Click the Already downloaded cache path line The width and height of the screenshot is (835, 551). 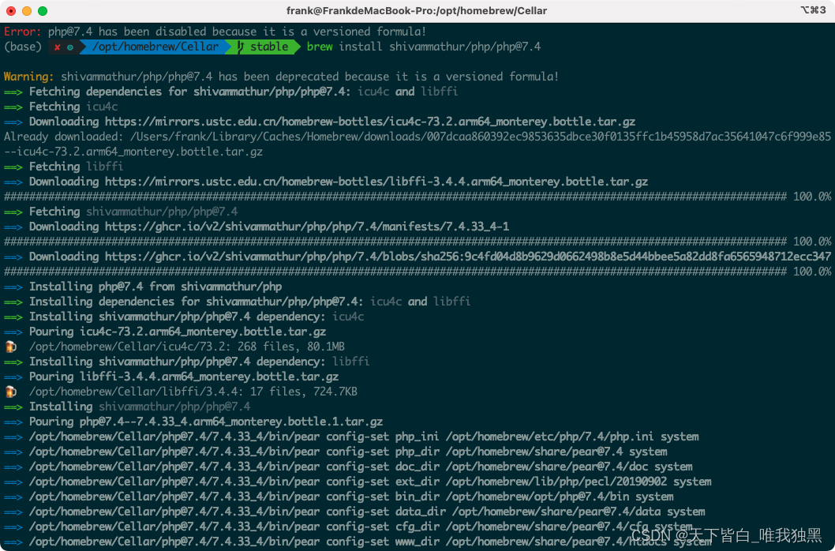(x=417, y=144)
